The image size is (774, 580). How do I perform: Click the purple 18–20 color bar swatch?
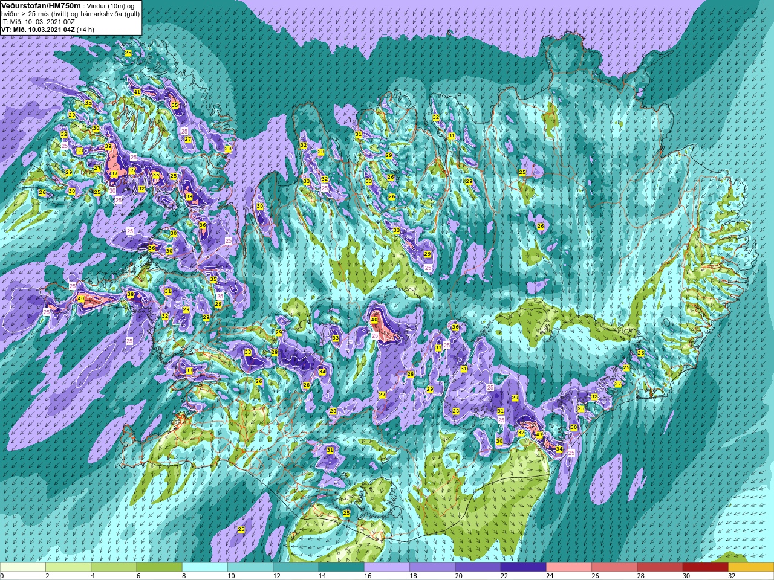[x=432, y=567]
